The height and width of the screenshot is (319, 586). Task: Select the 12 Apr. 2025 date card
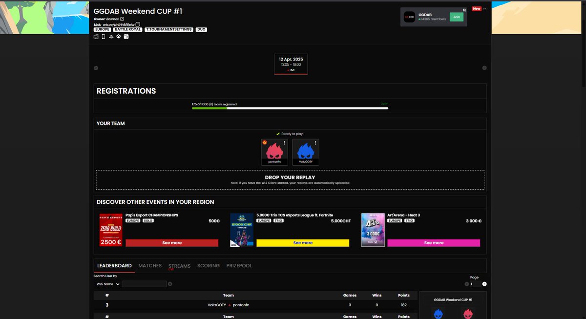point(291,64)
